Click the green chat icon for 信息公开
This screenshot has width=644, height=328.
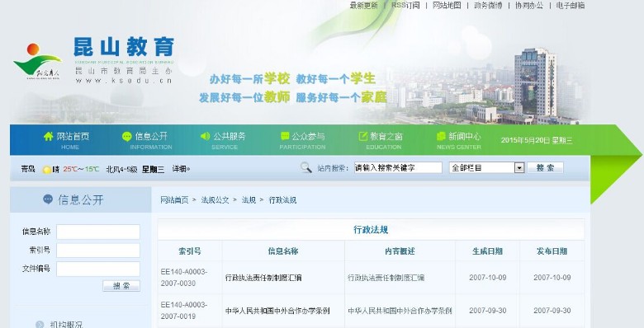tap(127, 137)
